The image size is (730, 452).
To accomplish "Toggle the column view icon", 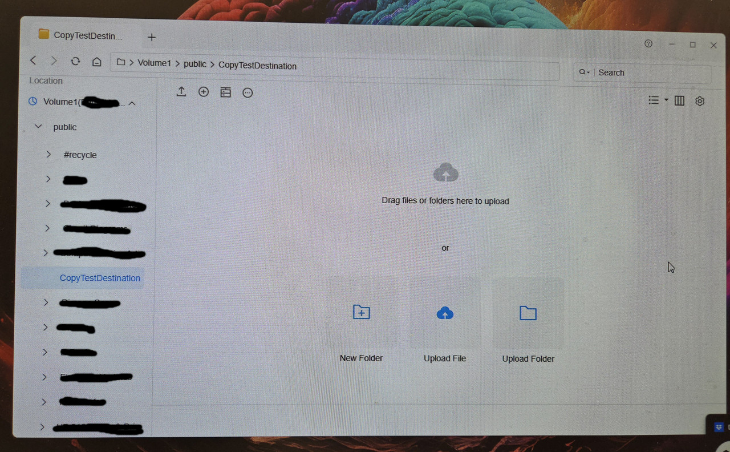I will (679, 101).
